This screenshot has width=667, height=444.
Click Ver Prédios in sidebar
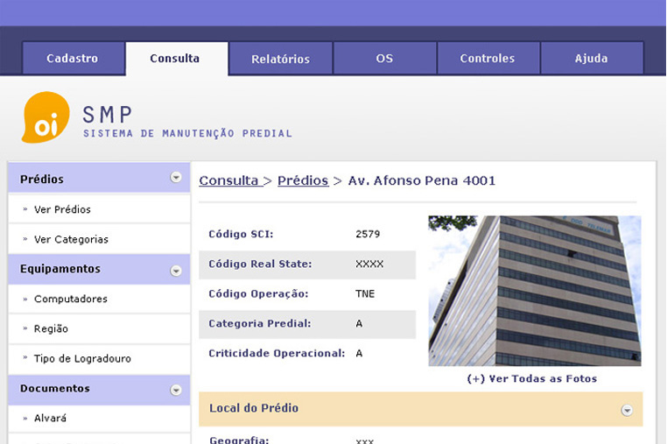[62, 210]
